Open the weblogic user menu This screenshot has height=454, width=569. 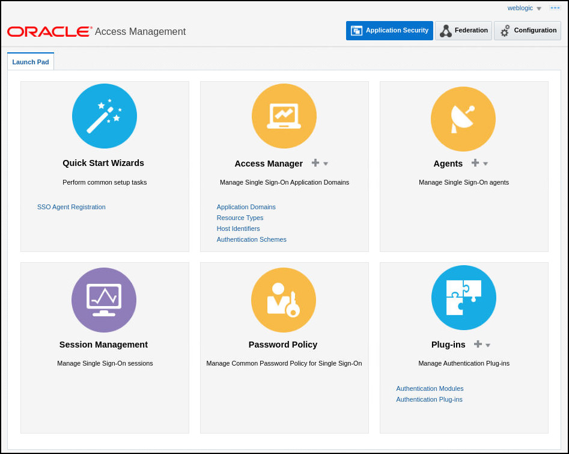tap(524, 8)
